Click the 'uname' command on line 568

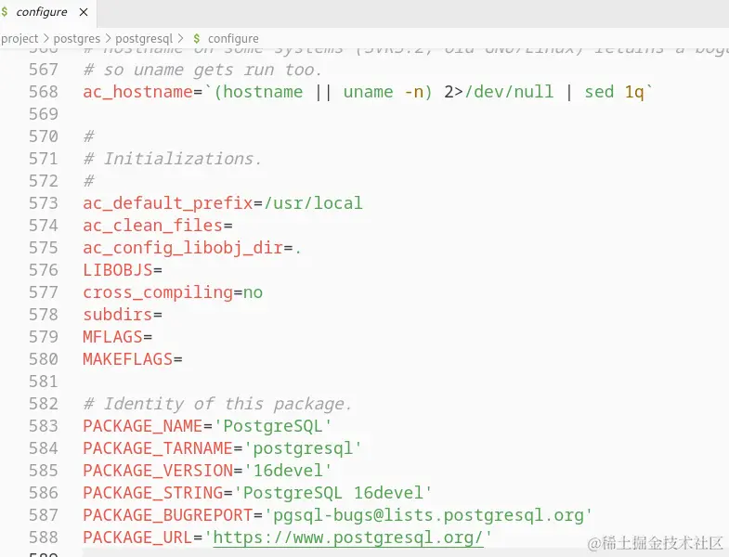[x=369, y=92]
